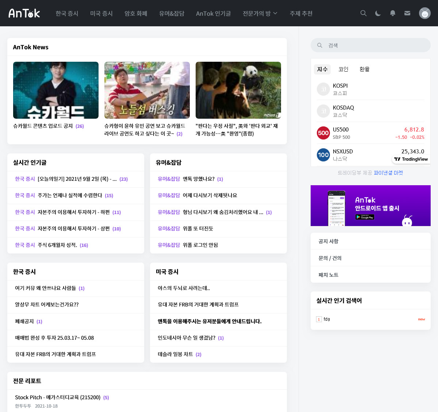Open 매매법 완성 후 투자 post
Screen dimensions: 438x412
coord(54,338)
